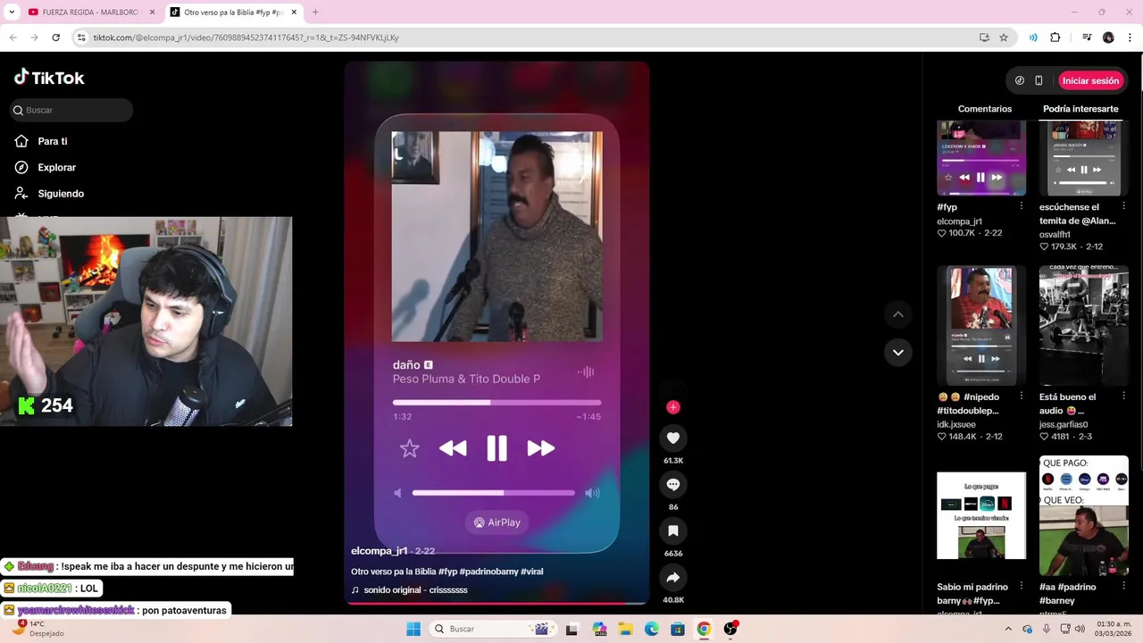Like the video with the heart icon
This screenshot has height=643, width=1143.
click(673, 438)
